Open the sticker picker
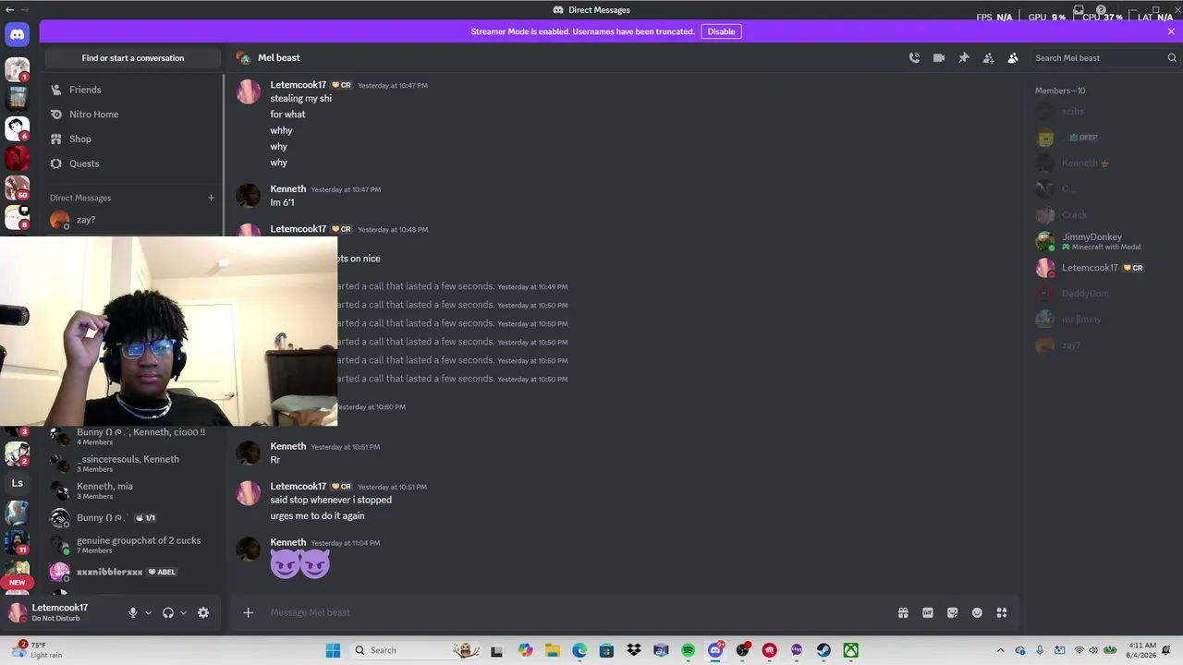This screenshot has height=665, width=1183. (952, 612)
